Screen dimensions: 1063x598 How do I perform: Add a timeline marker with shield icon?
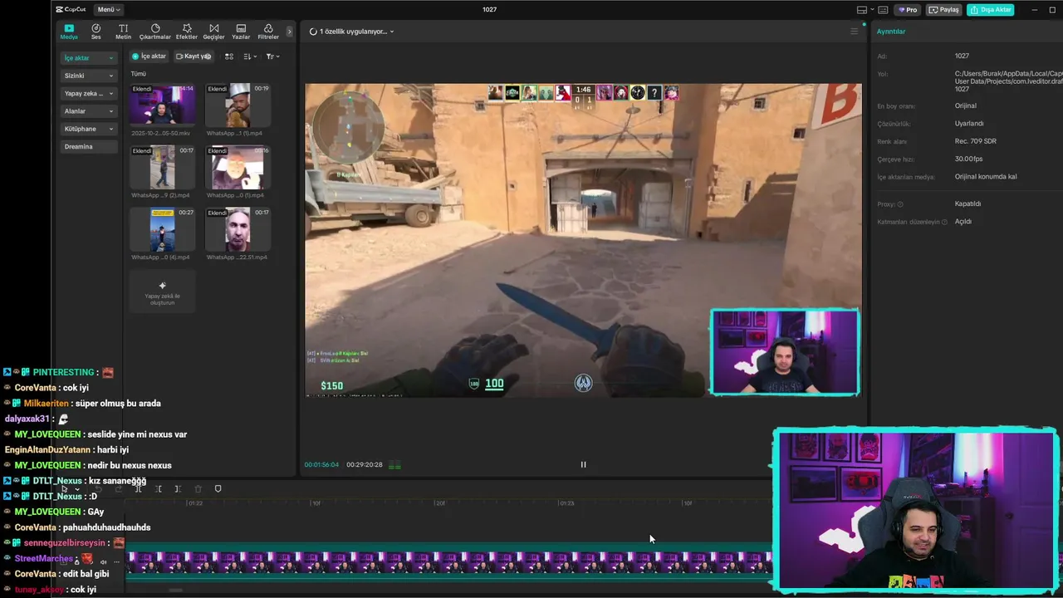tap(218, 489)
